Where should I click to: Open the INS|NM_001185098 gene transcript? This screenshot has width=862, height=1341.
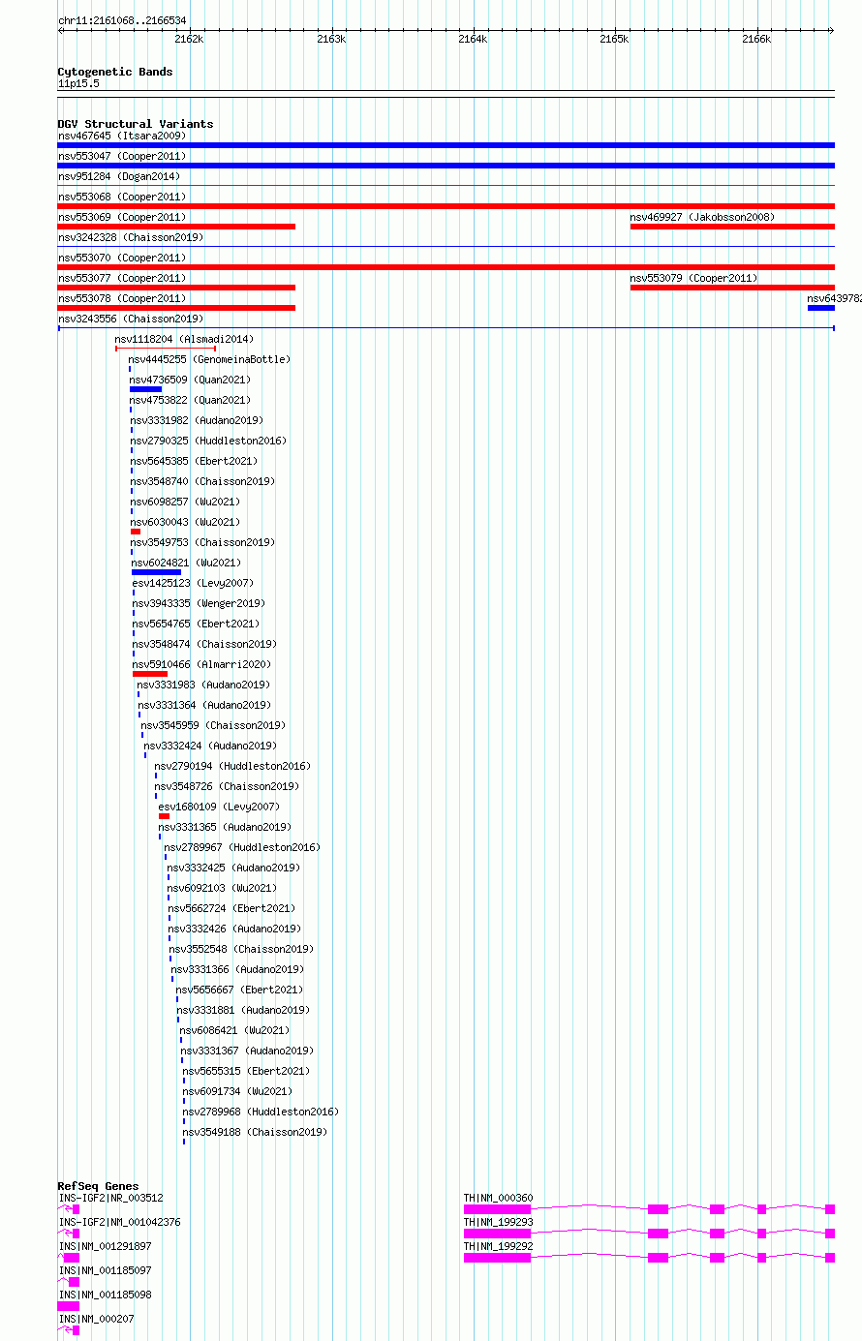(x=69, y=1306)
